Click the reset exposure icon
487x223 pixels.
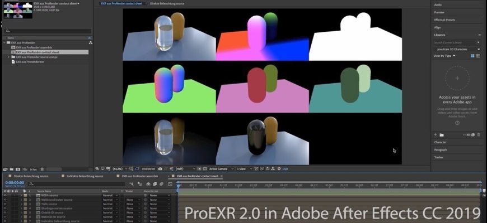[x=279, y=169]
